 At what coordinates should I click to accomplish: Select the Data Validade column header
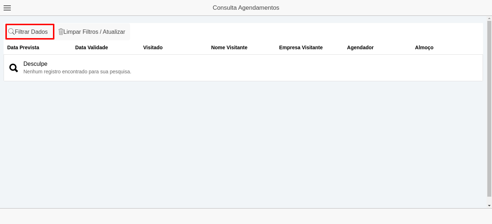point(91,47)
